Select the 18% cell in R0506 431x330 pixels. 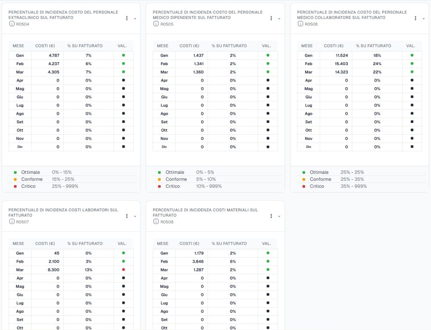(x=377, y=55)
